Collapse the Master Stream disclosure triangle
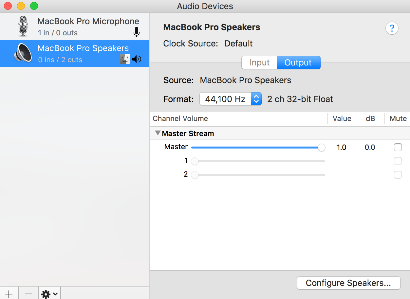Image resolution: width=410 pixels, height=299 pixels. click(x=158, y=133)
